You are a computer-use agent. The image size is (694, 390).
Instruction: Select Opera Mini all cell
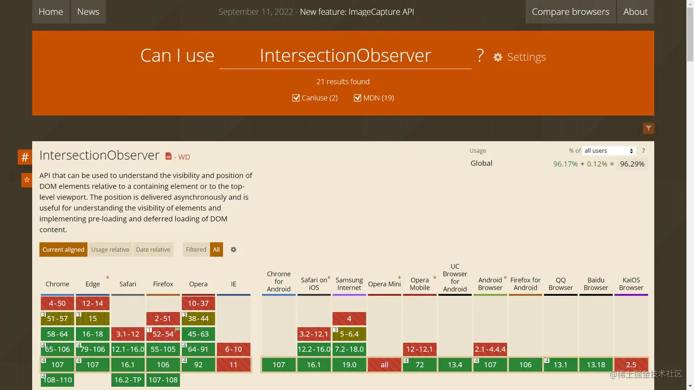click(385, 365)
